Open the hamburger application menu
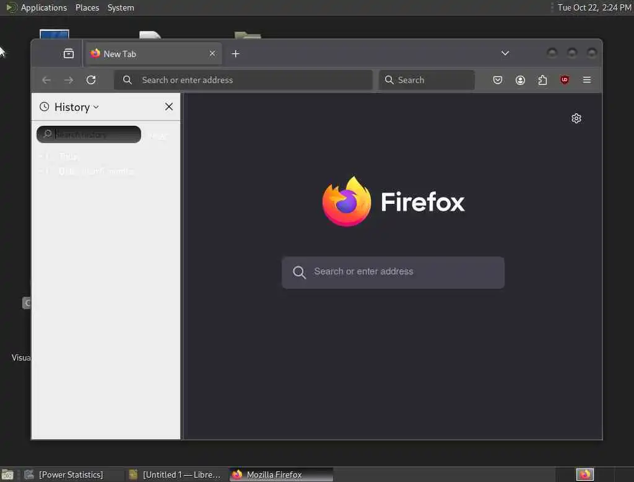Screen dimensions: 634x482 pyautogui.click(x=587, y=80)
